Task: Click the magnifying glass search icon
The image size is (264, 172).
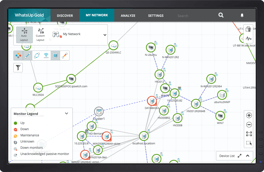Action: tap(221, 15)
